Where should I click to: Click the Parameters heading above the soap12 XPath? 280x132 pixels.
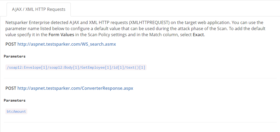pos(15,56)
